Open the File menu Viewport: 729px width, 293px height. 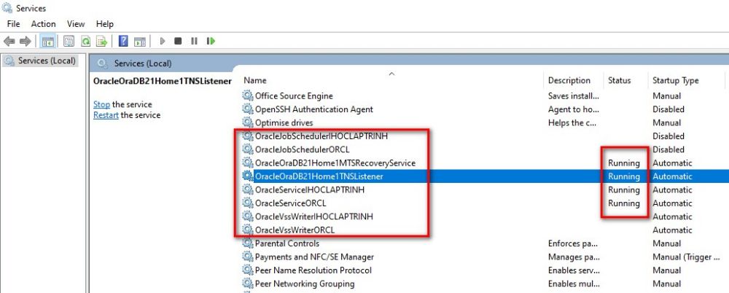(x=13, y=24)
